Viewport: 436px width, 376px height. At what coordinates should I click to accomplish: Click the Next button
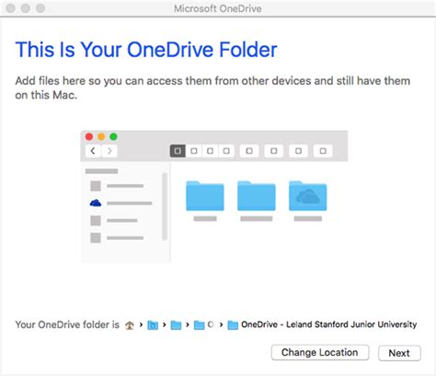(399, 353)
